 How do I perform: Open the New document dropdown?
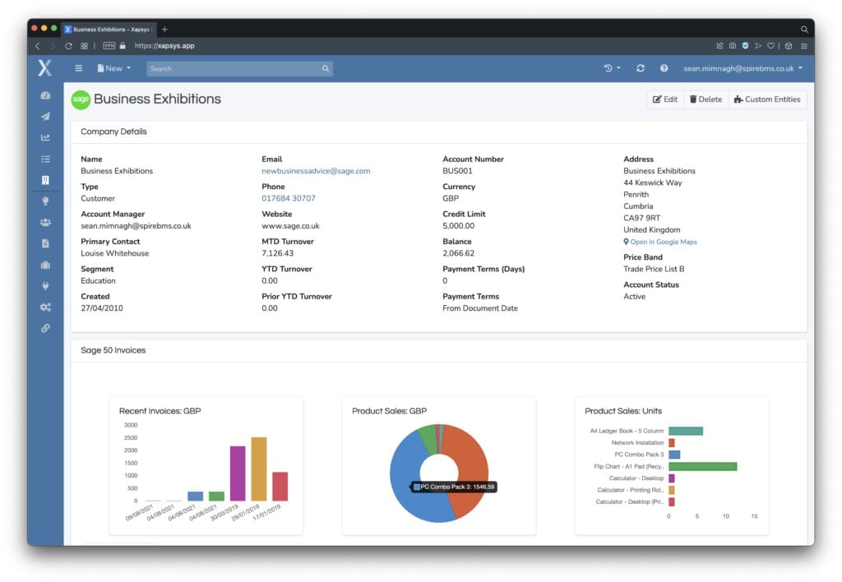pos(113,68)
